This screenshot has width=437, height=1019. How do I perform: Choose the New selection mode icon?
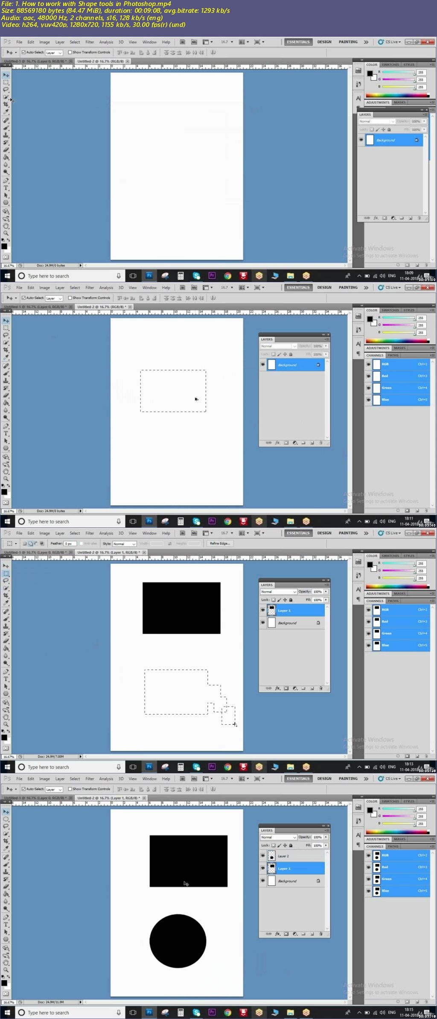point(25,544)
